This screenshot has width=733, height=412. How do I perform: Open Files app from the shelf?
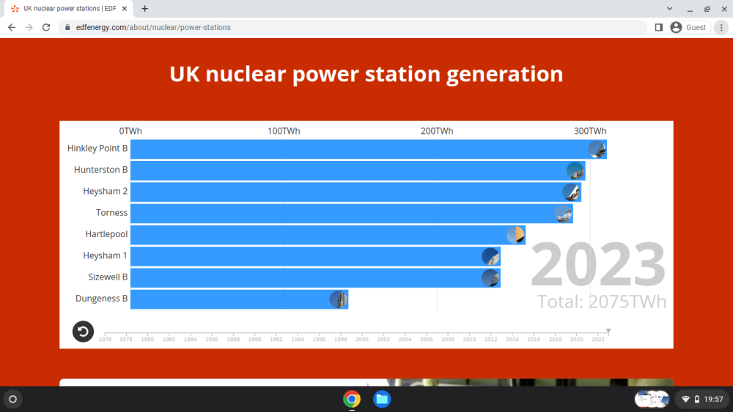point(382,399)
